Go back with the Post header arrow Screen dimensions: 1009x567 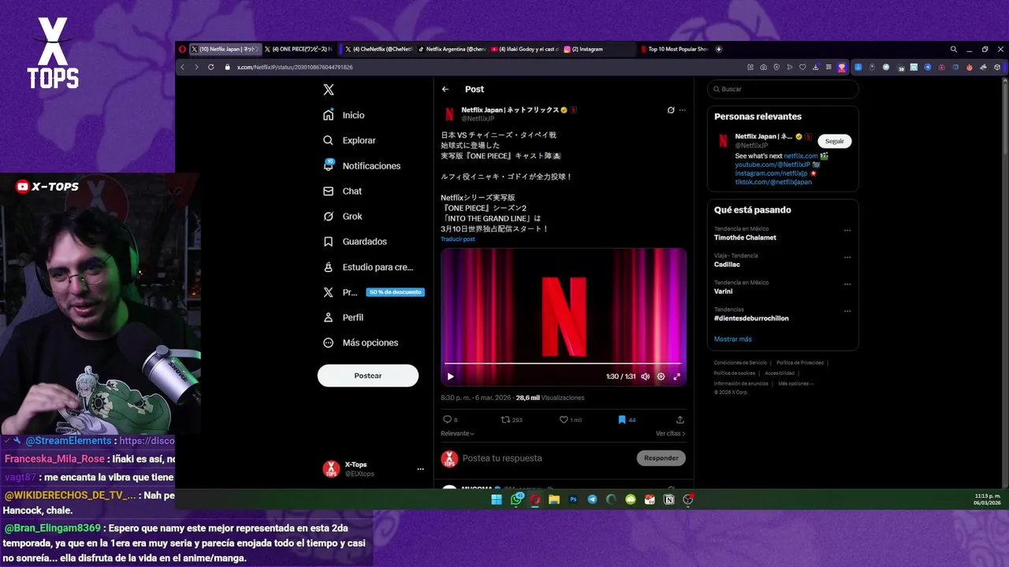(445, 89)
